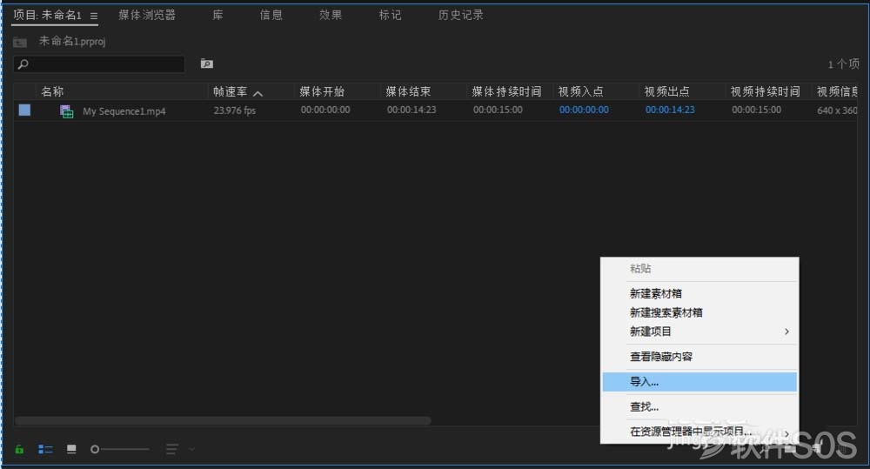The height and width of the screenshot is (469, 870).
Task: Click the 帧速率 sort direction arrow
Action: [x=258, y=93]
